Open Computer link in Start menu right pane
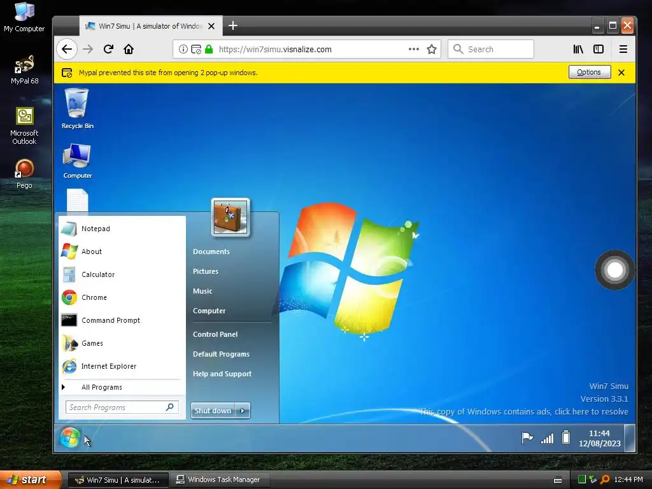Image resolution: width=652 pixels, height=489 pixels. (209, 311)
